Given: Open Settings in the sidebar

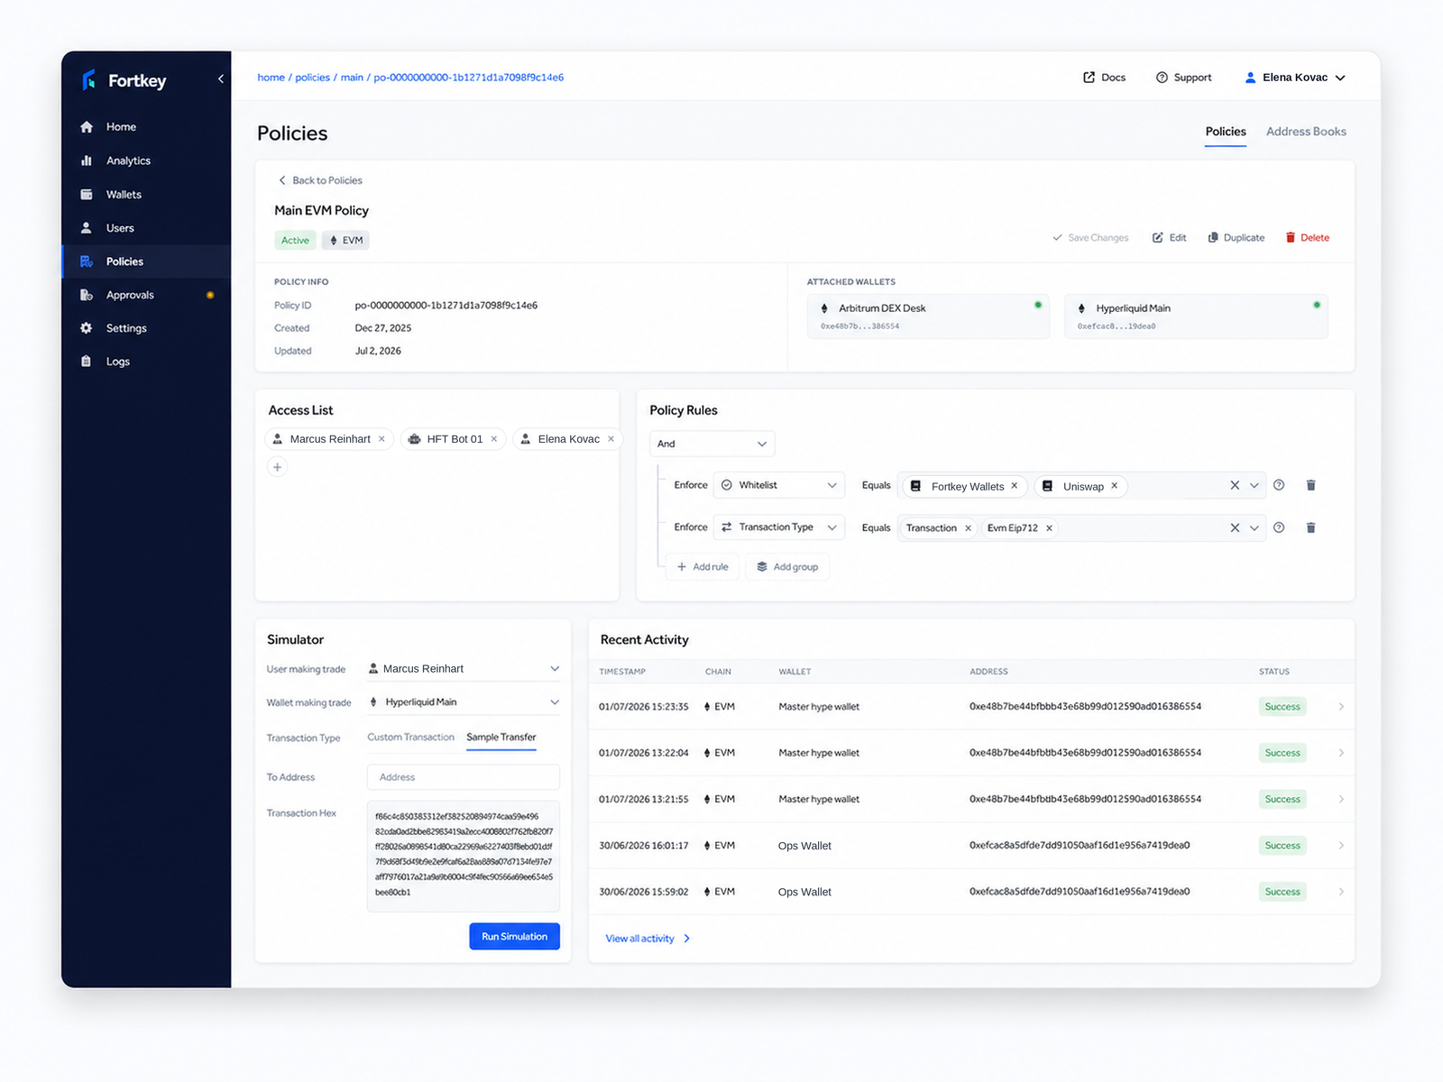Looking at the screenshot, I should click(146, 328).
